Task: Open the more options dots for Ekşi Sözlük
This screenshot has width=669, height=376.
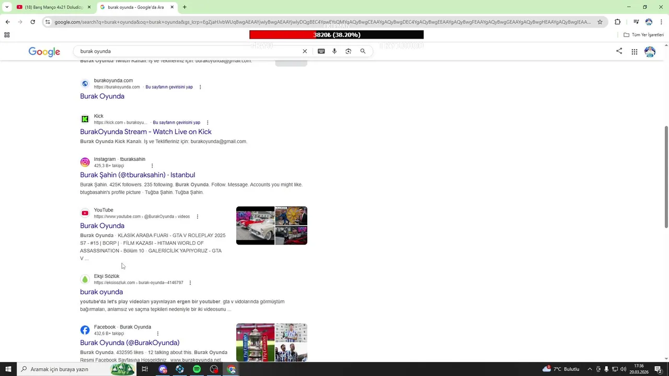Action: 190,283
